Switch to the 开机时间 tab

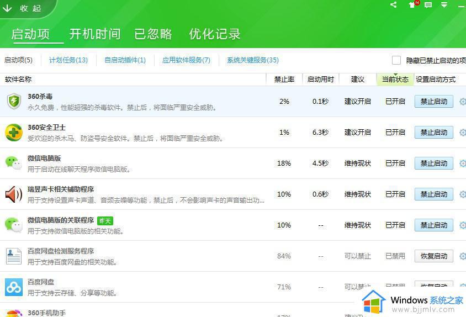pos(95,34)
